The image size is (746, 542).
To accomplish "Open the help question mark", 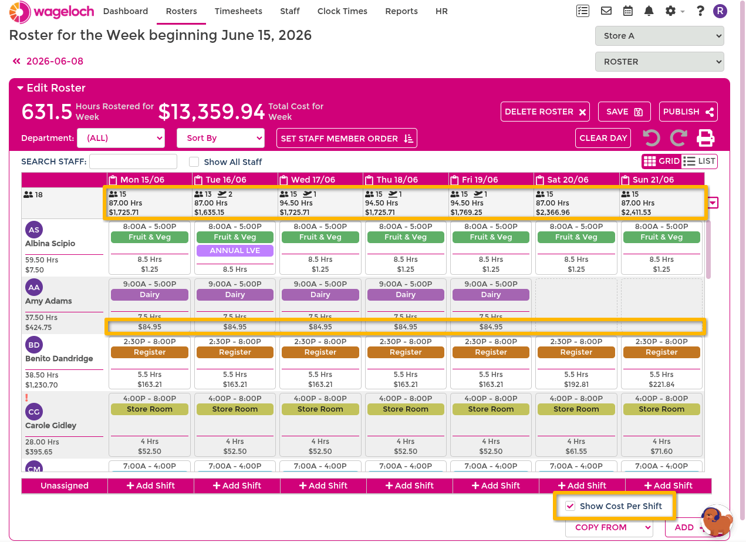I will point(700,11).
